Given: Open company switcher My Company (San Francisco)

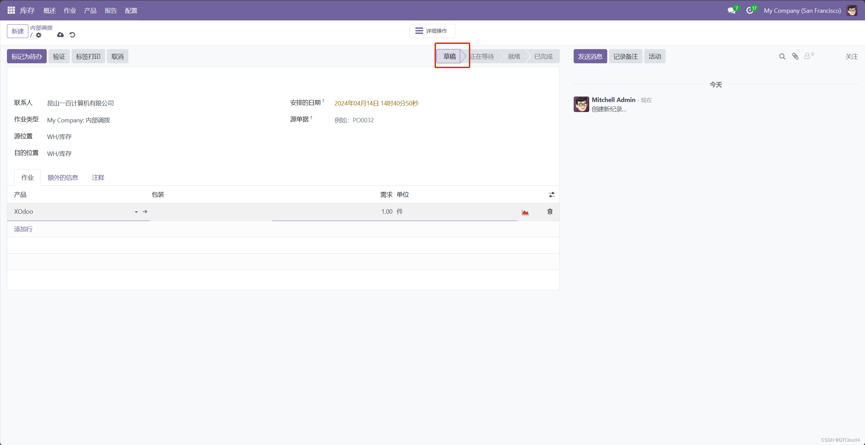Looking at the screenshot, I should click(802, 11).
